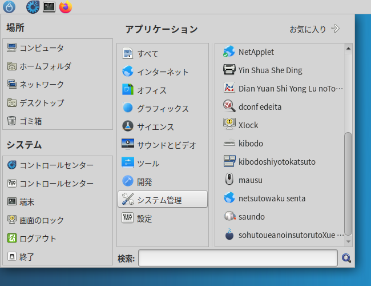Select the すべて category
This screenshot has height=286, width=371.
pos(163,54)
